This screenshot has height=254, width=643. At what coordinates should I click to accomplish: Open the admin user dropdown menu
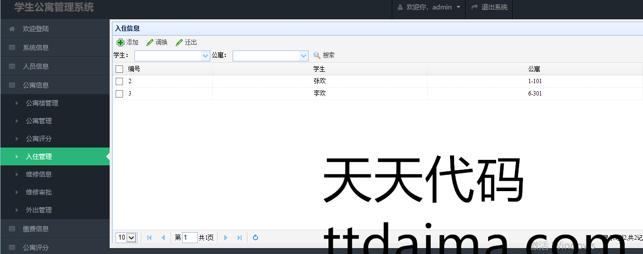coord(429,7)
